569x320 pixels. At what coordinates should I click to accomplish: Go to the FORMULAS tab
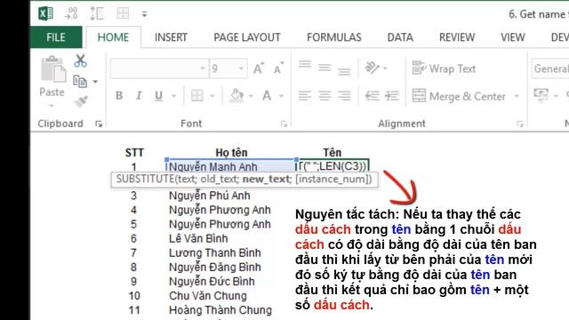point(334,37)
